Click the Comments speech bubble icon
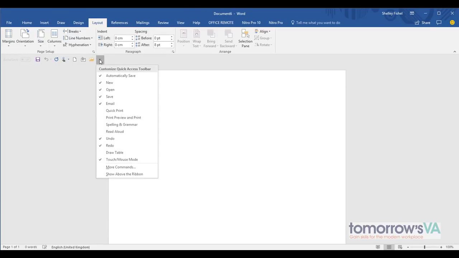The height and width of the screenshot is (258, 459). click(439, 23)
